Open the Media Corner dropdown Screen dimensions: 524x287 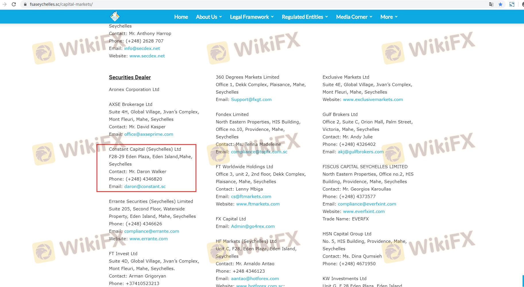[354, 17]
